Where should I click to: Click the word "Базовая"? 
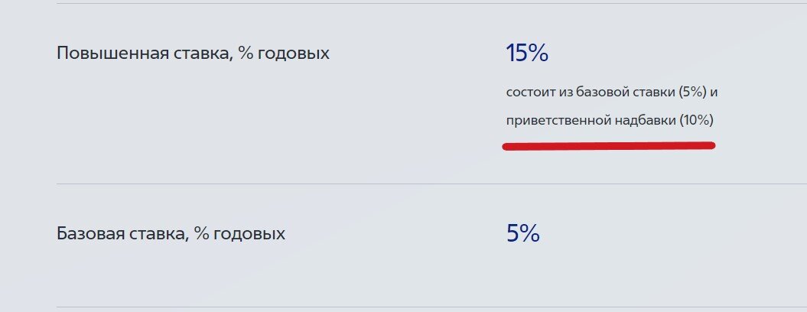pyautogui.click(x=90, y=234)
